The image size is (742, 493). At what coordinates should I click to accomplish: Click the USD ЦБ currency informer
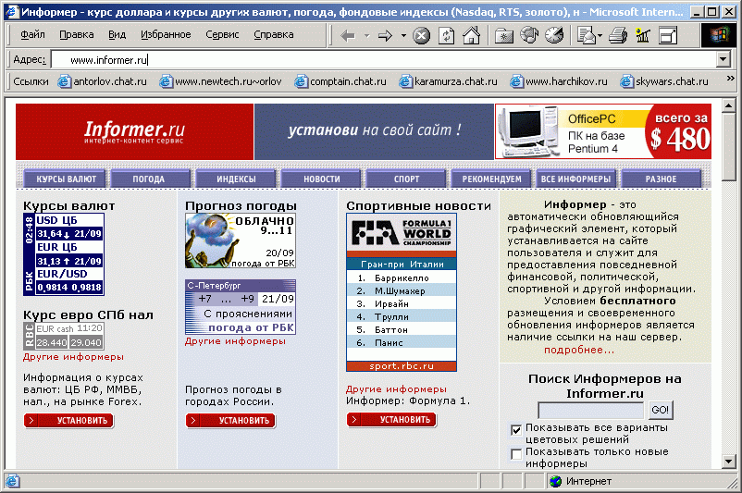click(x=64, y=254)
